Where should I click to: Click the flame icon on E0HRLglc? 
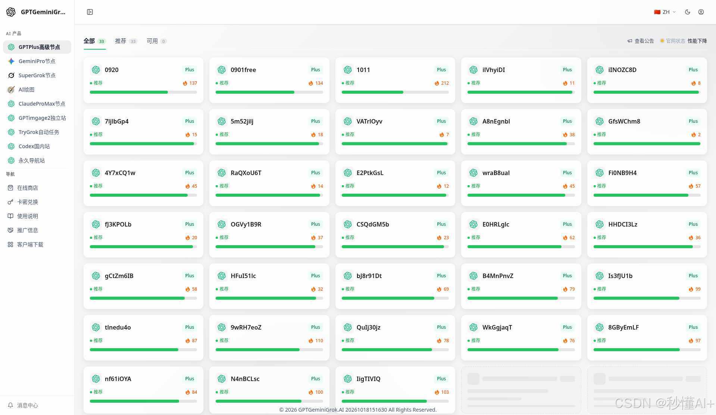[565, 238]
